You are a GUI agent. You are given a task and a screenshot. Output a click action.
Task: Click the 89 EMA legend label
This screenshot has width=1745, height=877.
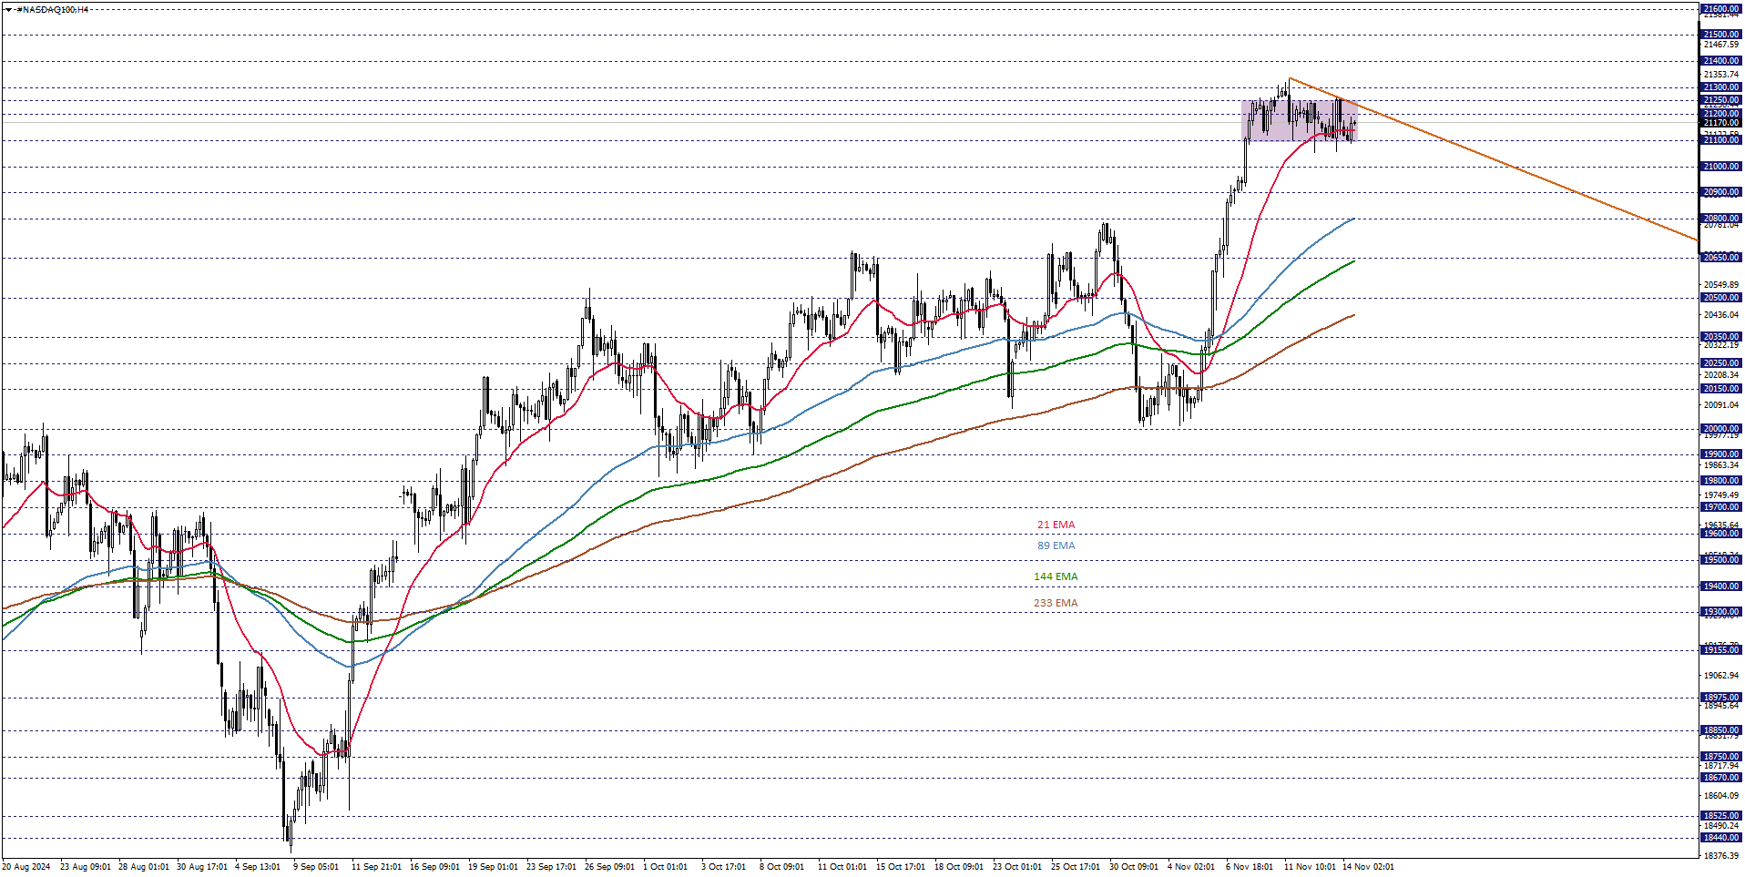click(1056, 546)
